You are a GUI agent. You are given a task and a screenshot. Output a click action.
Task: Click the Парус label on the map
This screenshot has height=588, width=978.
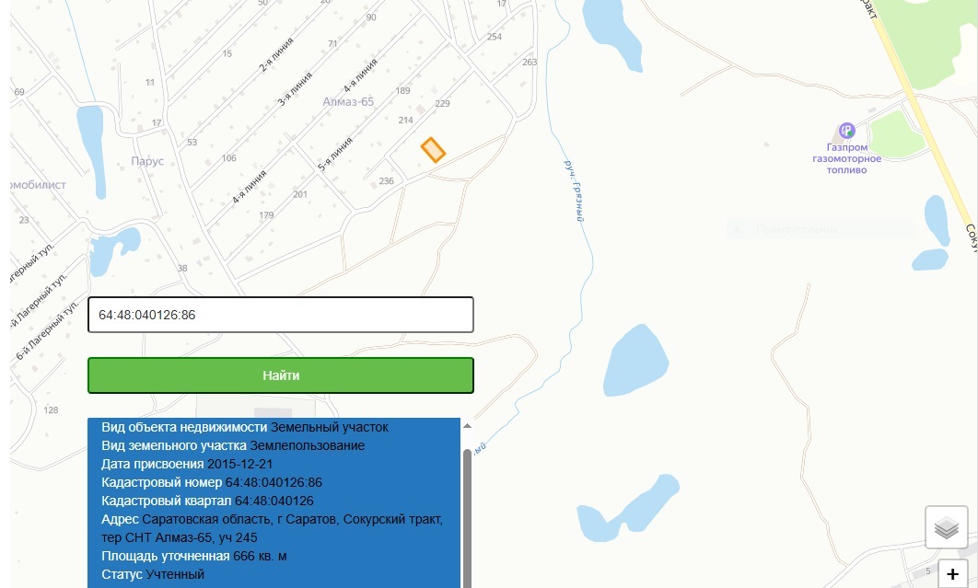coord(147,161)
